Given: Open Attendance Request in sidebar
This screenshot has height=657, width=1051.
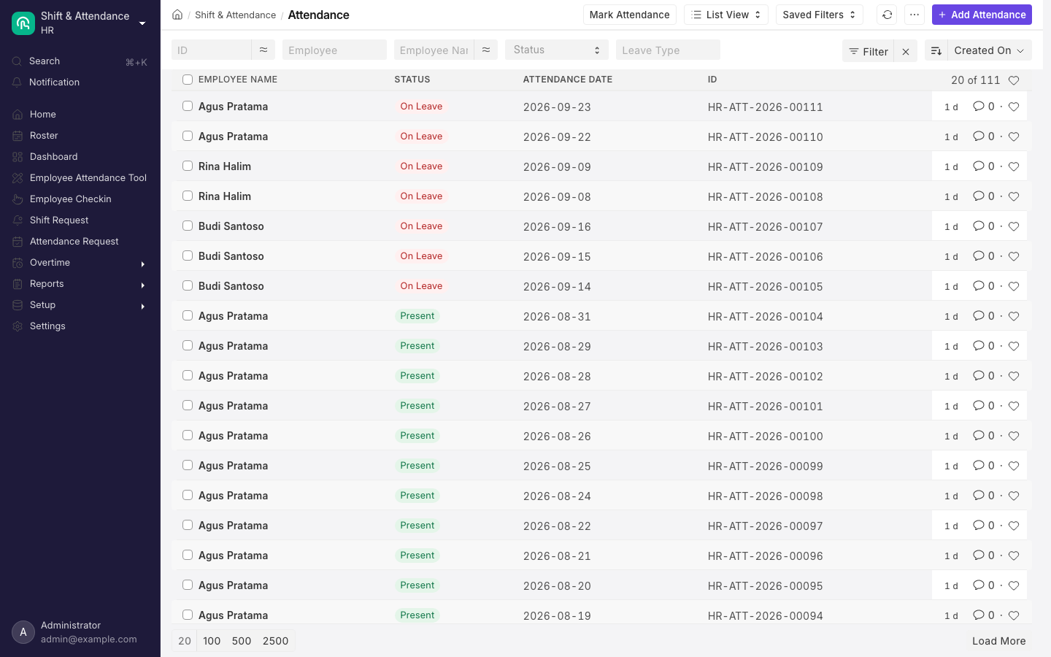Looking at the screenshot, I should [x=80, y=242].
